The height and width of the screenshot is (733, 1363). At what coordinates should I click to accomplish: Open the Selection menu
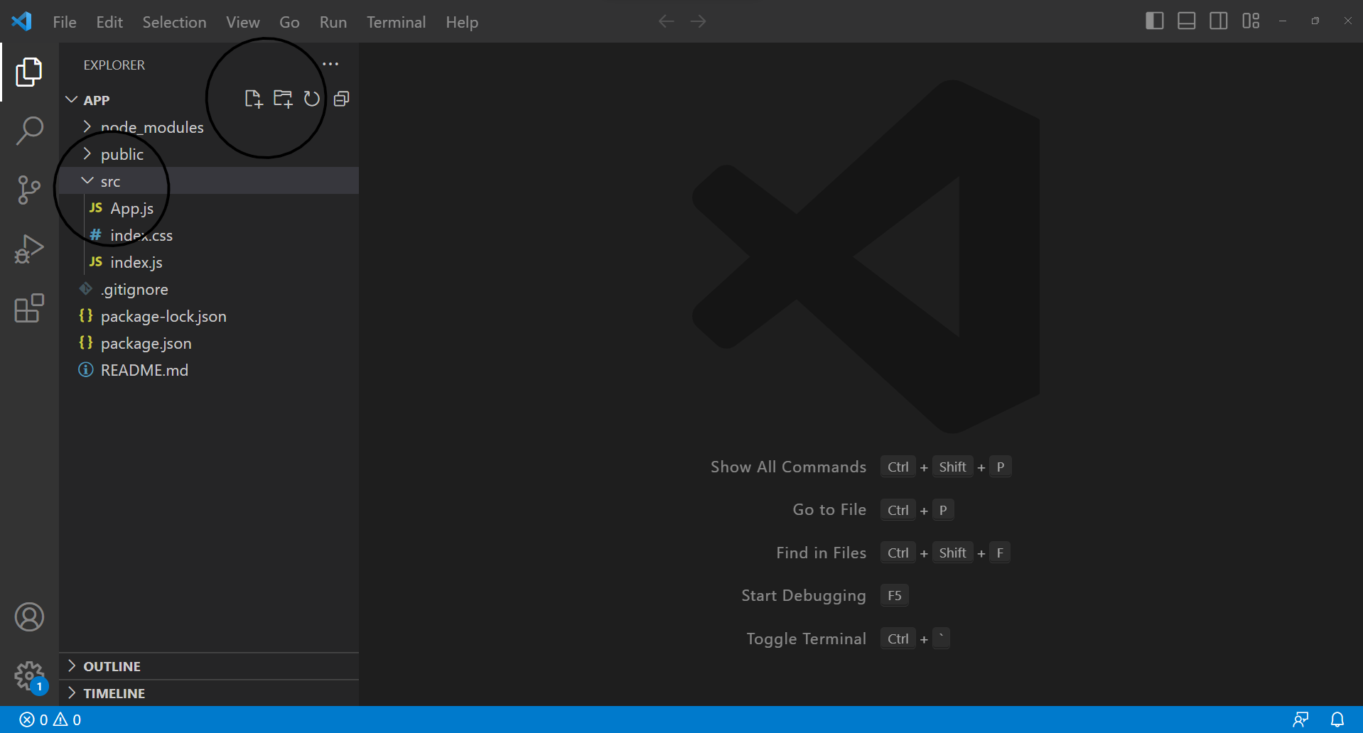pos(174,22)
